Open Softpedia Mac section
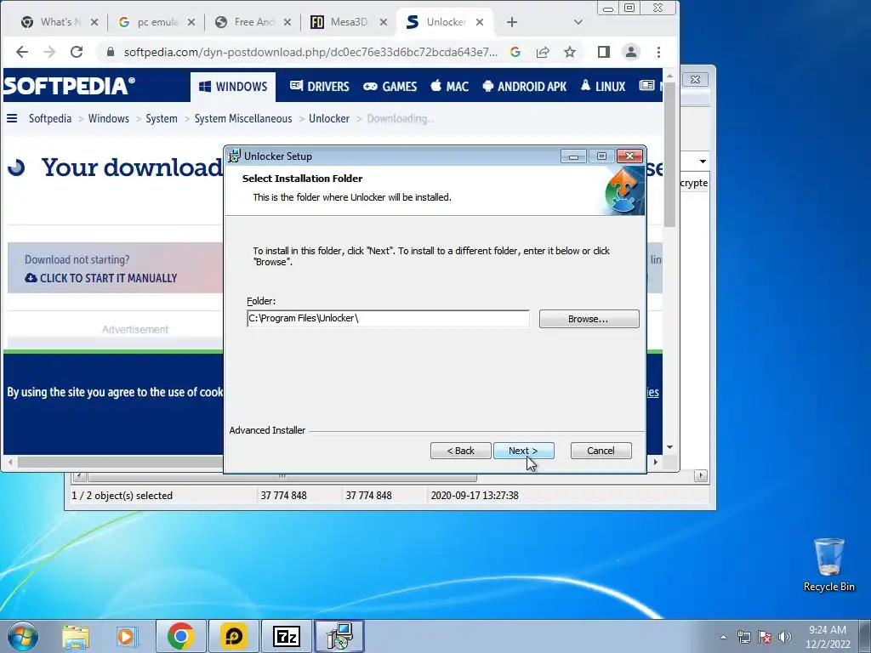This screenshot has height=653, width=871. point(449,87)
